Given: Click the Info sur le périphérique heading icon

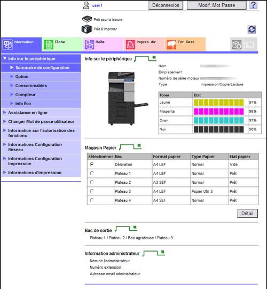Looking at the screenshot, I should (145, 59).
